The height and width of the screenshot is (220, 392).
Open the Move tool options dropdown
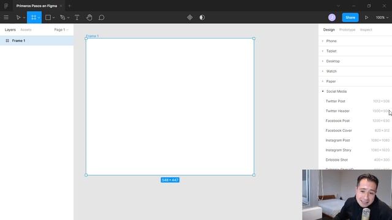pyautogui.click(x=24, y=18)
